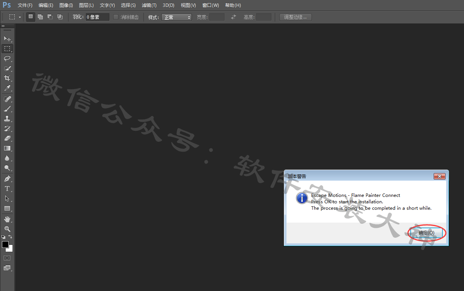Select the Move tool
This screenshot has height=291, width=464.
(x=7, y=39)
